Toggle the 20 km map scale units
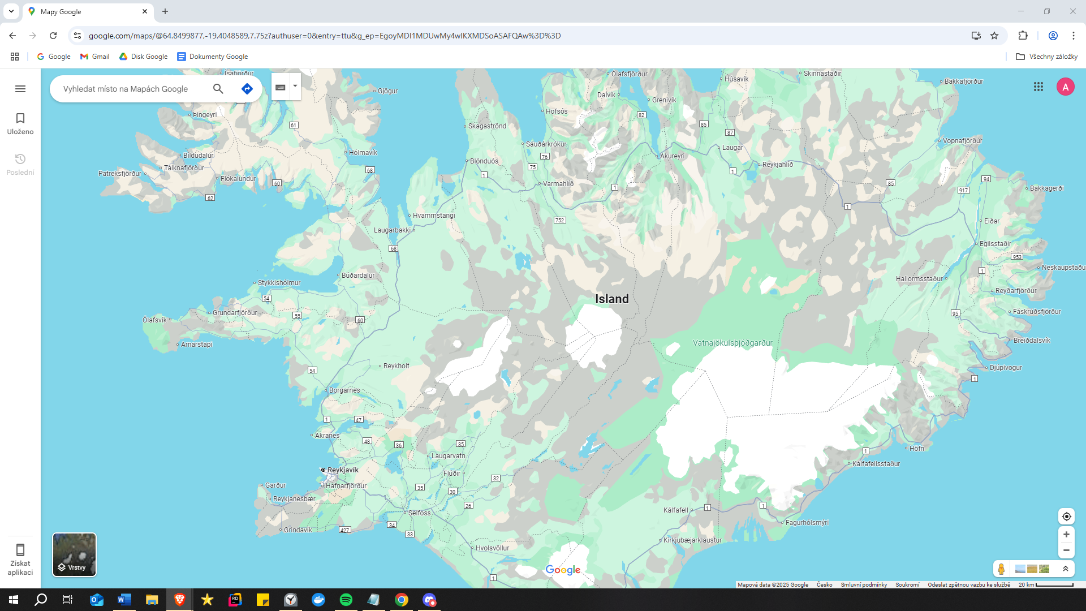 (x=1046, y=584)
